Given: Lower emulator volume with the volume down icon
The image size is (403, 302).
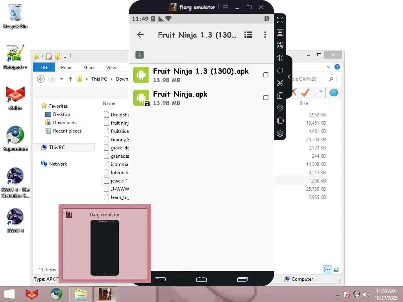Looking at the screenshot, I should 280,70.
